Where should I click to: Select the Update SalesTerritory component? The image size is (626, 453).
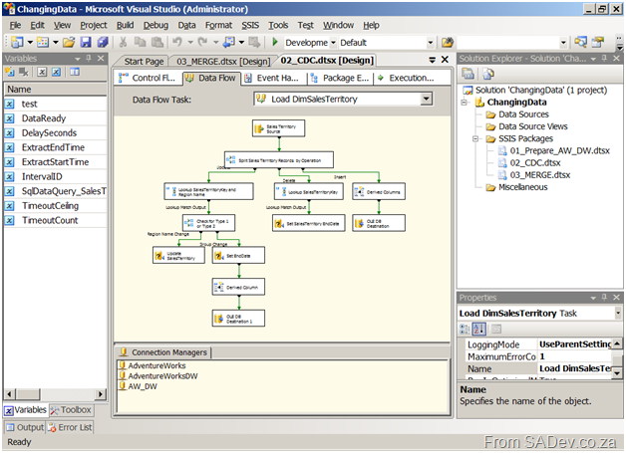click(x=178, y=255)
